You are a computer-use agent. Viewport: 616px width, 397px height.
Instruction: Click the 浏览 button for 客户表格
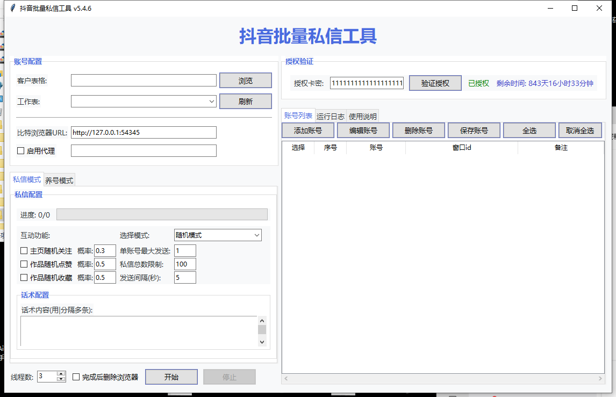tap(246, 81)
